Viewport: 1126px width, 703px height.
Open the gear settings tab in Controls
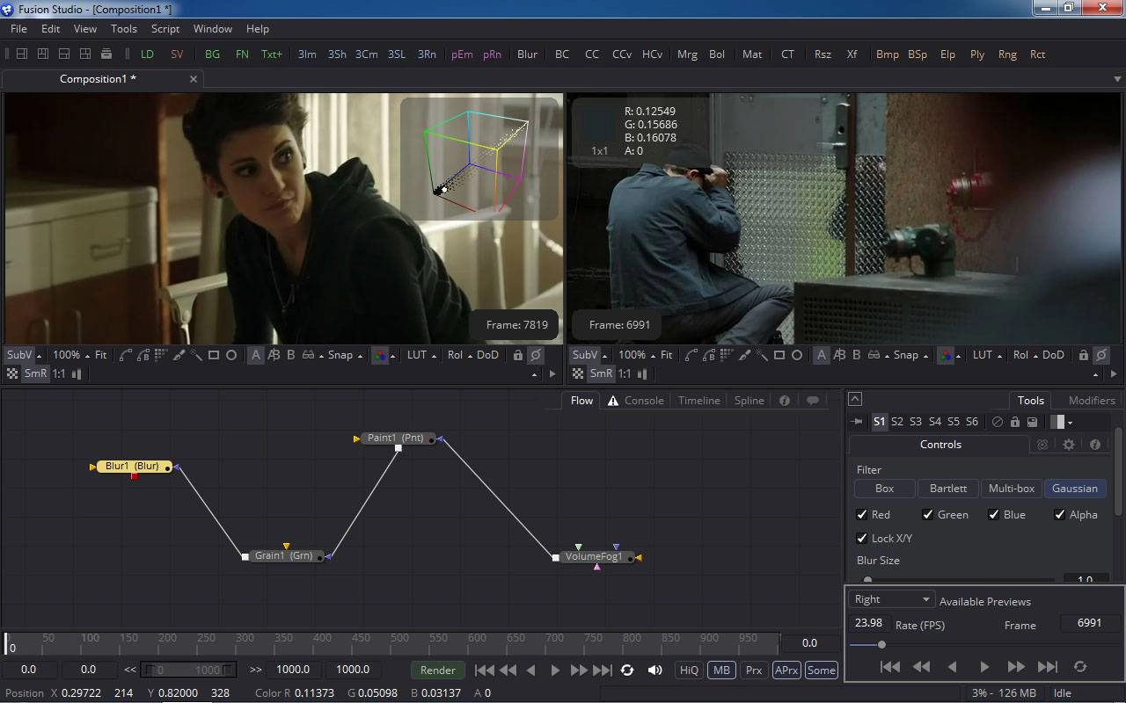click(1069, 445)
